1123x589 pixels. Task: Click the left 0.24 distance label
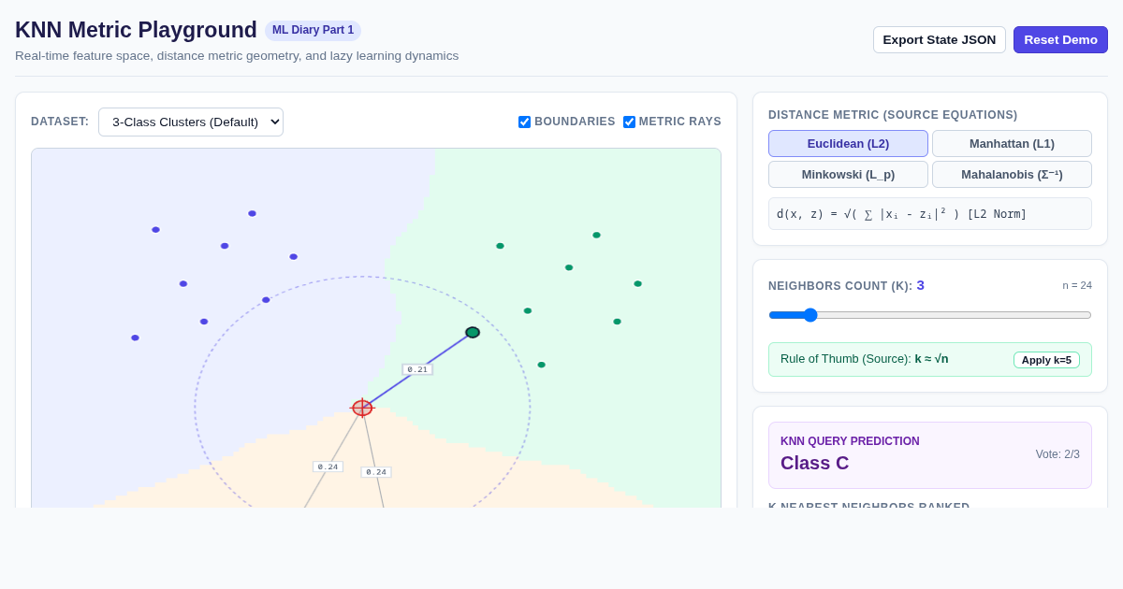click(328, 467)
